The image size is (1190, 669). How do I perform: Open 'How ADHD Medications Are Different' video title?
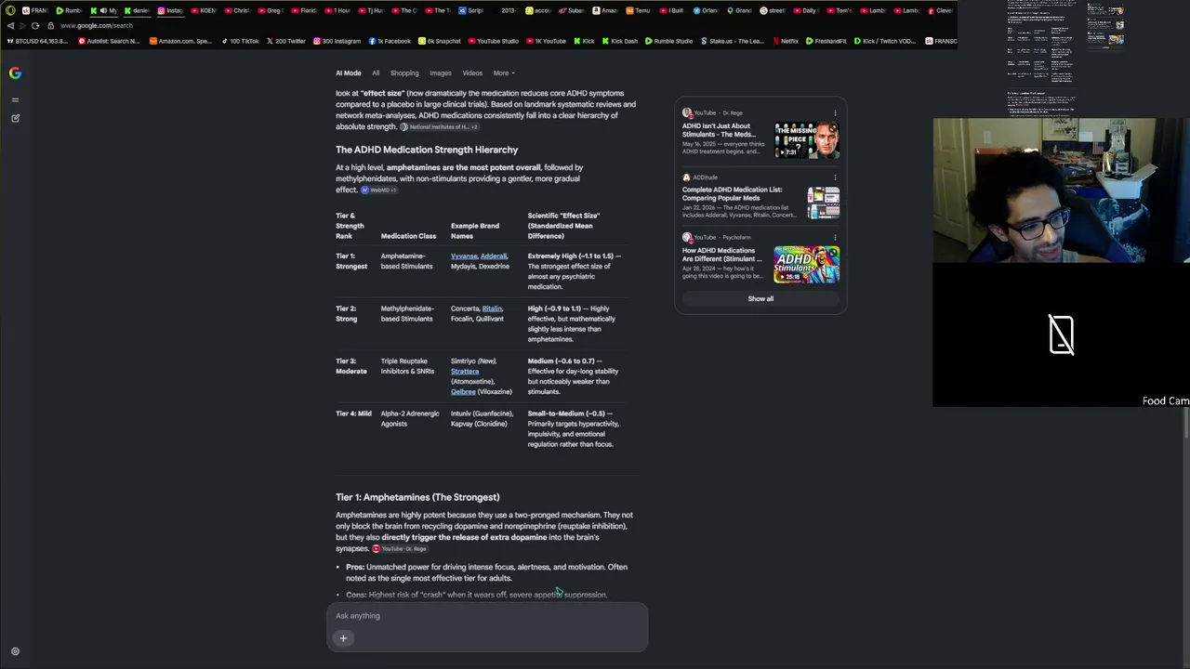coord(722,255)
